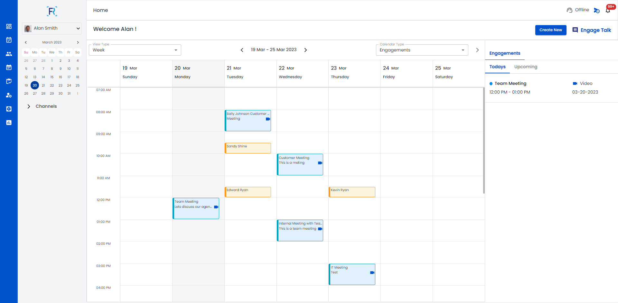Screen dimensions: 618x303
Task: Click the blue dot beside Team Meeting in Engagements
Action: pyautogui.click(x=491, y=83)
